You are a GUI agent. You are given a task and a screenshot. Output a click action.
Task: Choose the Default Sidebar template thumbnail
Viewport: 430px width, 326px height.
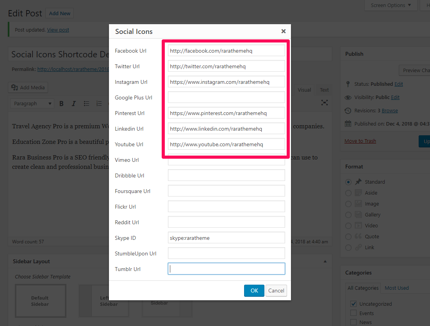coord(40,301)
